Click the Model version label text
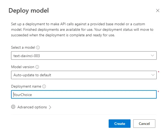The height and width of the screenshot is (137, 168). pyautogui.click(x=23, y=67)
